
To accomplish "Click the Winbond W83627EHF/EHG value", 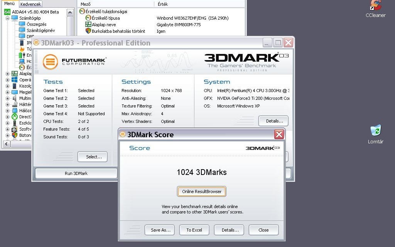I will [x=192, y=18].
